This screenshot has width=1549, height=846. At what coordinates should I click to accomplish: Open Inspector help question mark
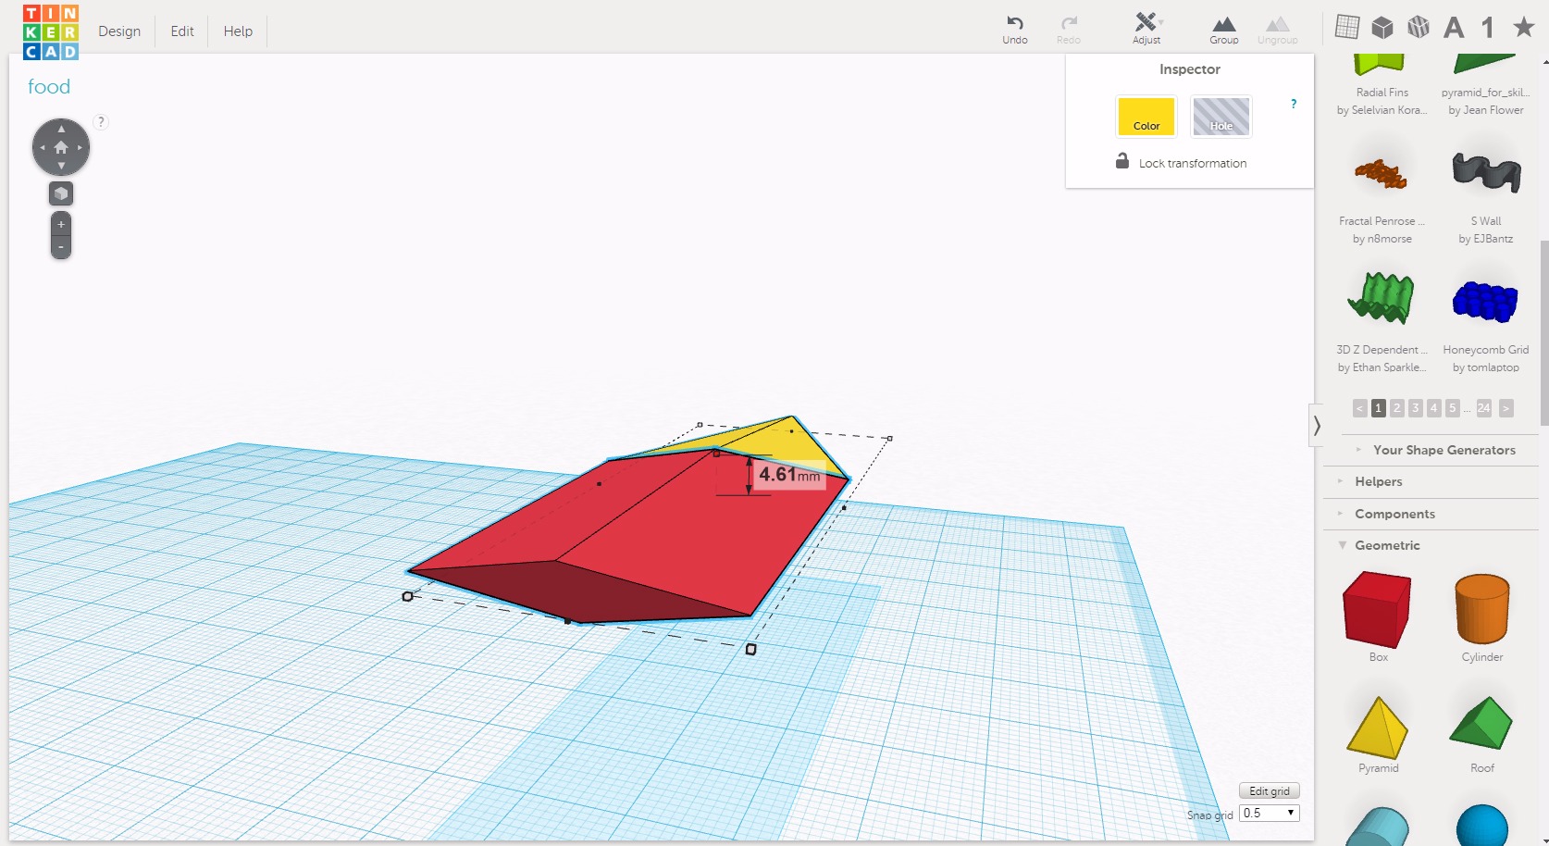[1294, 104]
